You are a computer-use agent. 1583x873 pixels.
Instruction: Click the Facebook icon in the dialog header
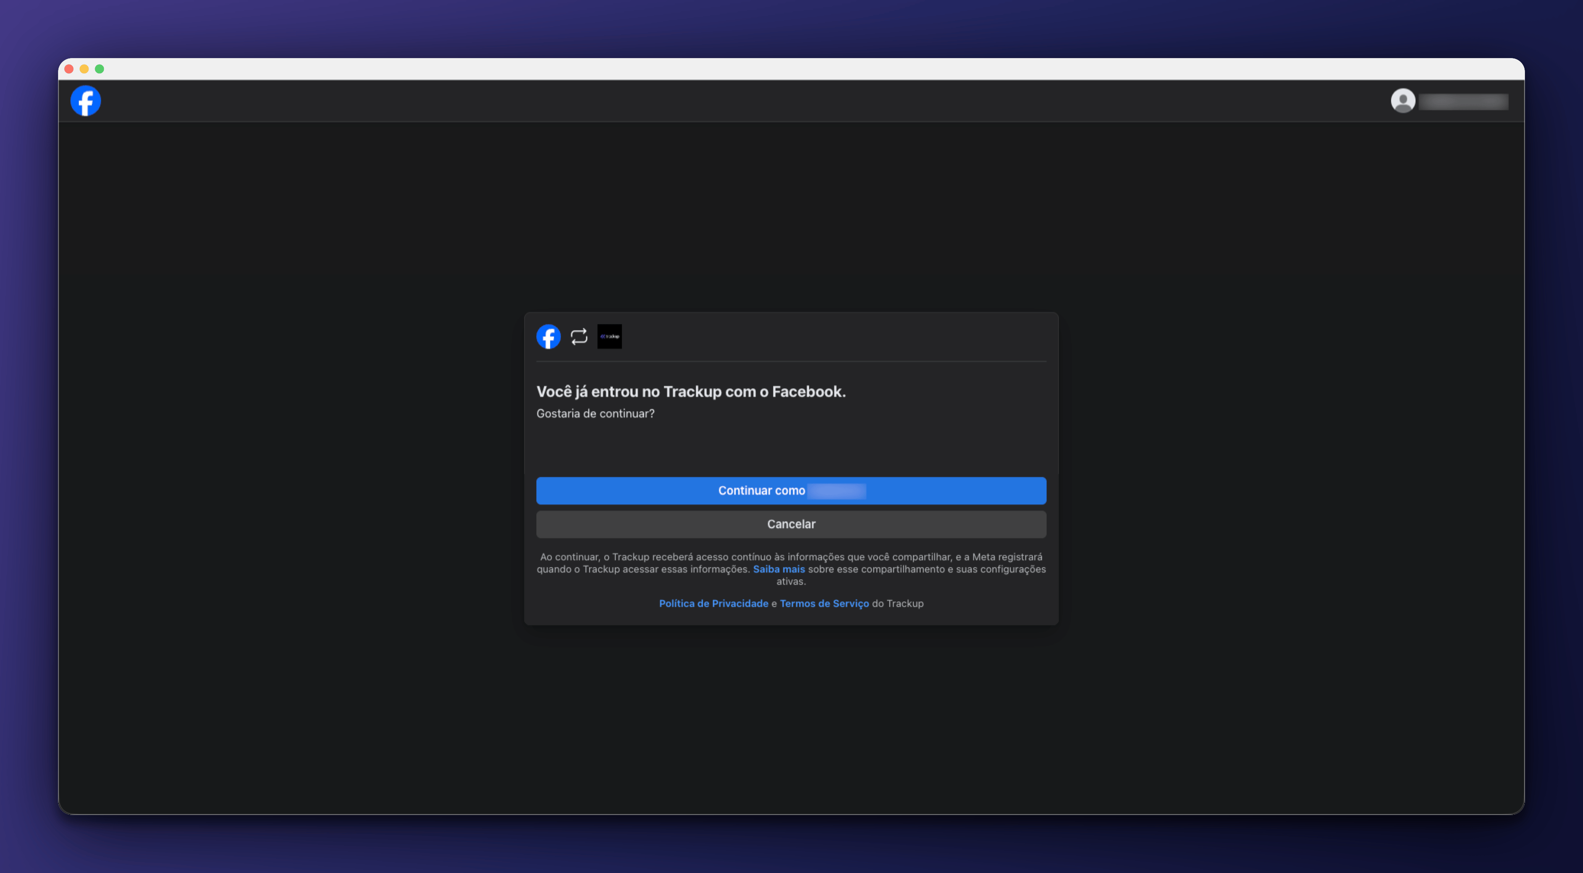tap(548, 337)
